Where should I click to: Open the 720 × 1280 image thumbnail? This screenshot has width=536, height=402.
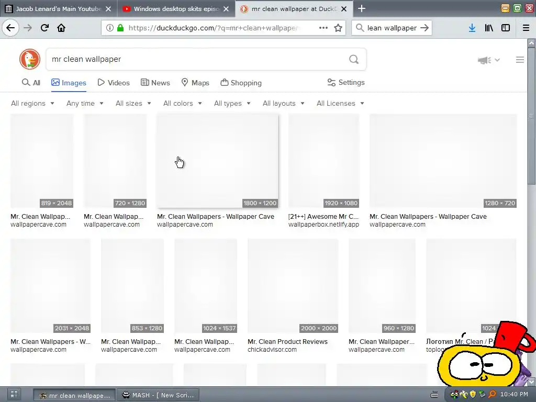(x=115, y=161)
